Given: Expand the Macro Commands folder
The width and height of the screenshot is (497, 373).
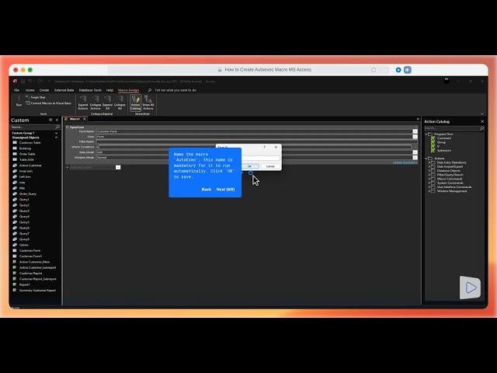Looking at the screenshot, I should pos(429,179).
